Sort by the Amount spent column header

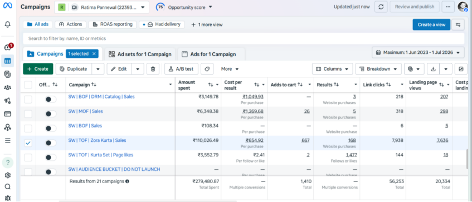(x=187, y=85)
